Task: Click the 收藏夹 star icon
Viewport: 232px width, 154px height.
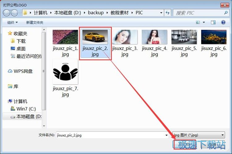Action: point(10,33)
